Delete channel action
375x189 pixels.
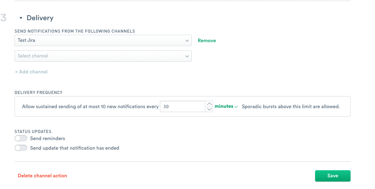tap(42, 176)
